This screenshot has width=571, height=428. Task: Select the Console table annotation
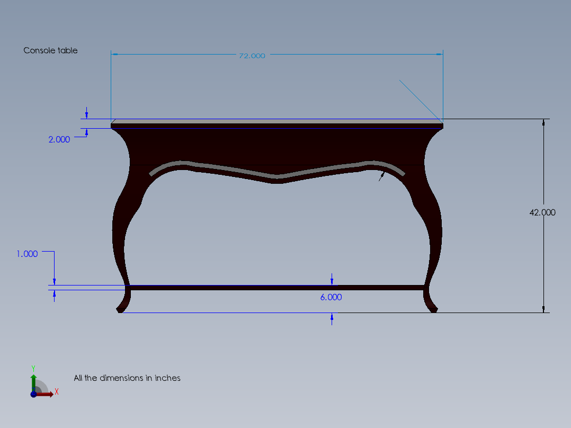[50, 50]
